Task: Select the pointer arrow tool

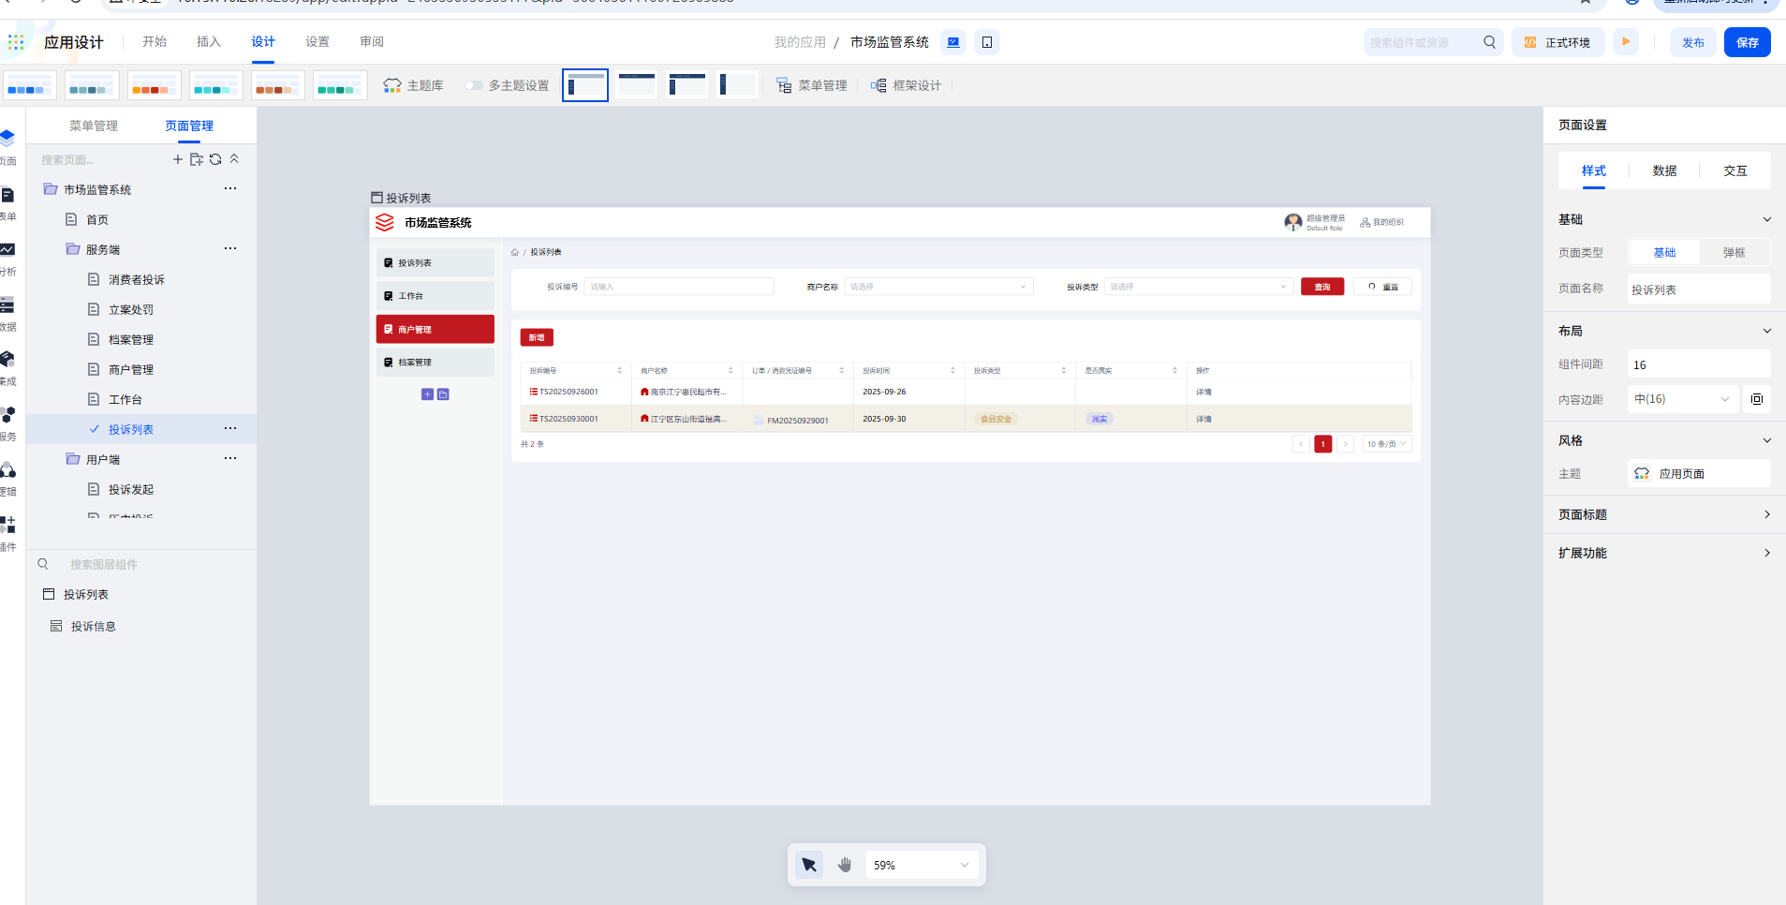Action: pyautogui.click(x=809, y=865)
